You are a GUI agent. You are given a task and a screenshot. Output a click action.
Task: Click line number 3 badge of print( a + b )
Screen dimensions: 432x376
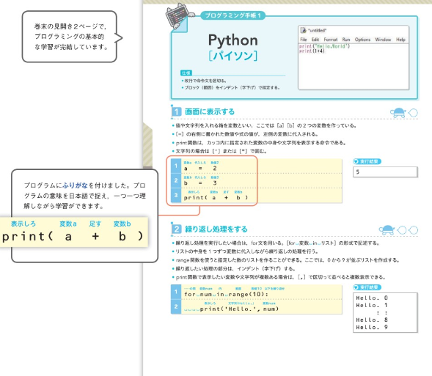pos(176,196)
